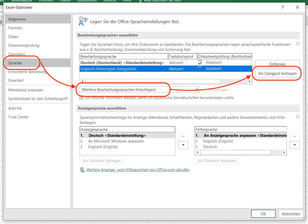The image size is (308, 224).
Task: Move help language down with arrow
Action: click(295, 145)
